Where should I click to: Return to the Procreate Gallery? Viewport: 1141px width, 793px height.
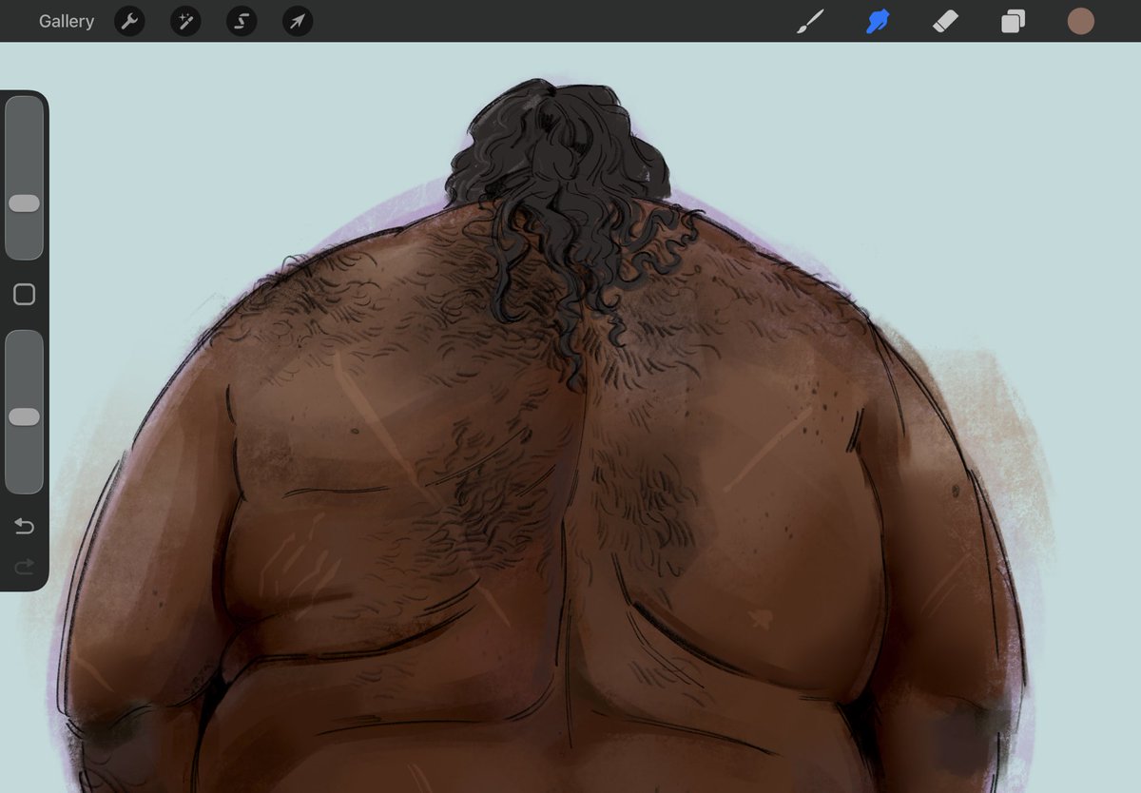click(66, 21)
